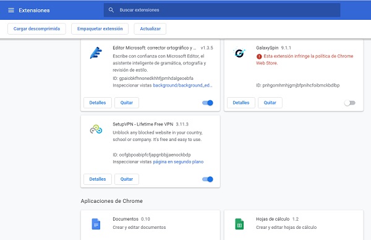This screenshot has width=371, height=240.
Task: Click the Extensiones page title
Action: 34,10
